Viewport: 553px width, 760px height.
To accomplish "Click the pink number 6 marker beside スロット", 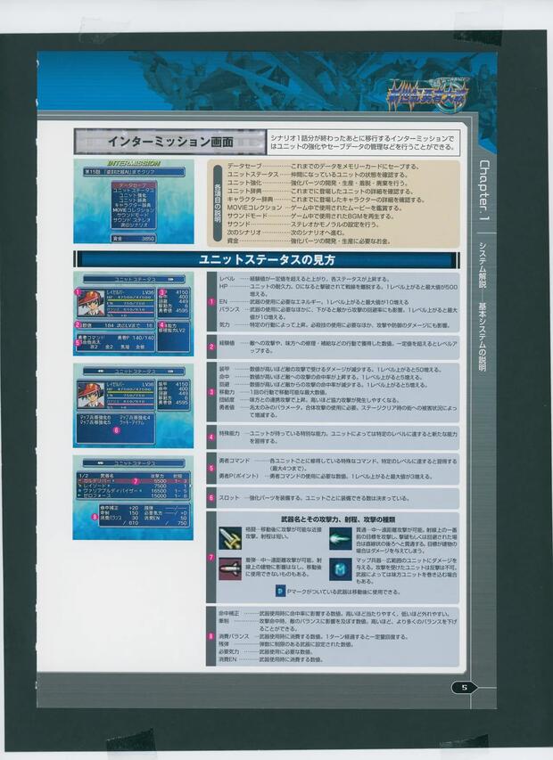I will (x=211, y=496).
